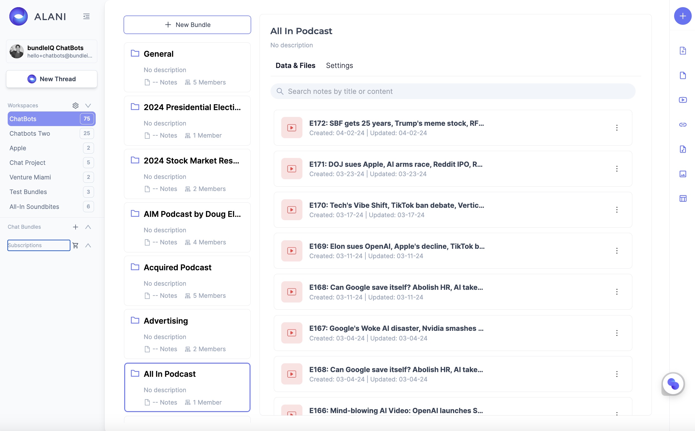Open the Workspaces settings gear
Image resolution: width=695 pixels, height=431 pixels.
75,105
